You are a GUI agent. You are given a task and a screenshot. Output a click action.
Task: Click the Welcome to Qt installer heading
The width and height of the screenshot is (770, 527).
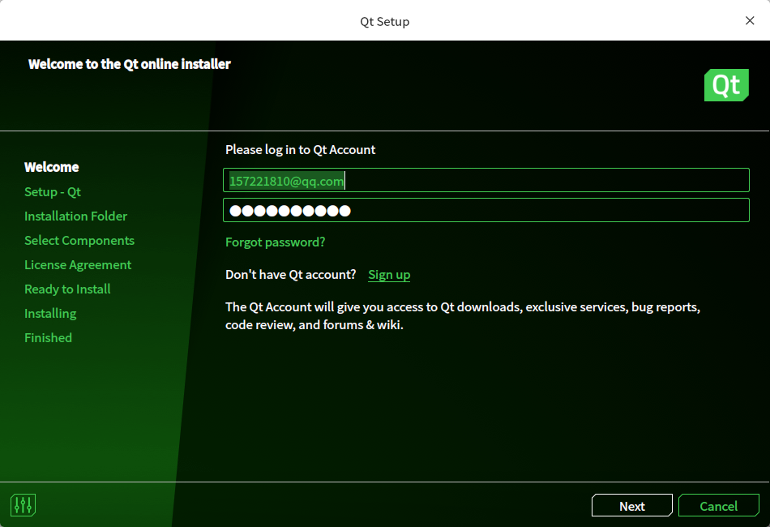(x=129, y=63)
